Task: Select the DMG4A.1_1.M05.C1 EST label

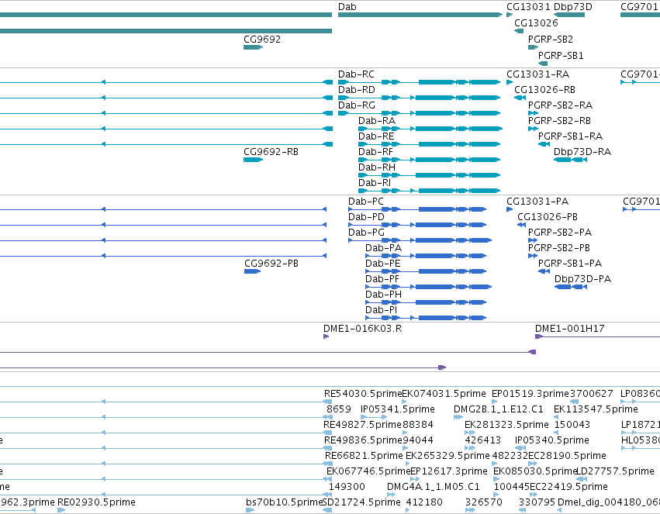Action: pos(433,487)
